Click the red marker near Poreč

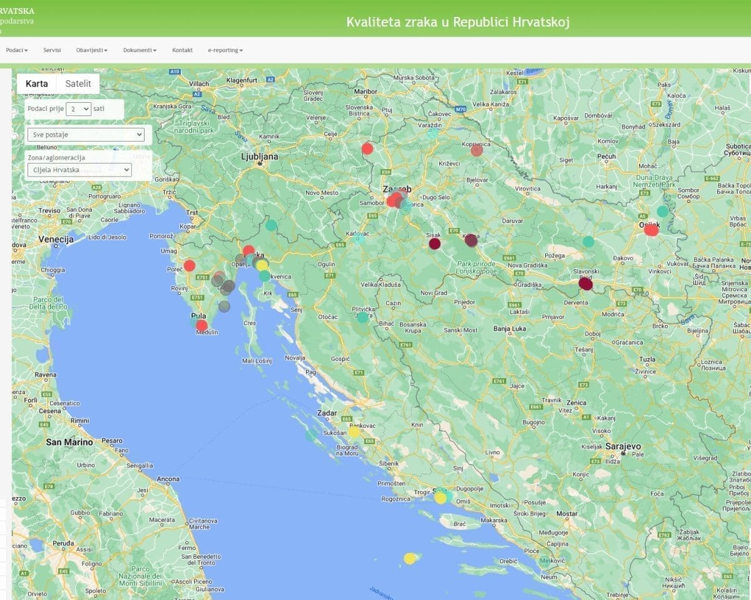190,266
